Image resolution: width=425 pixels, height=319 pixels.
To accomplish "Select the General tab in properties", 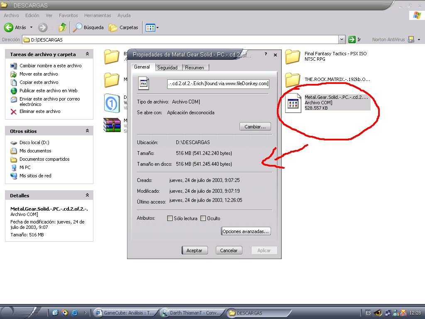I will click(142, 67).
